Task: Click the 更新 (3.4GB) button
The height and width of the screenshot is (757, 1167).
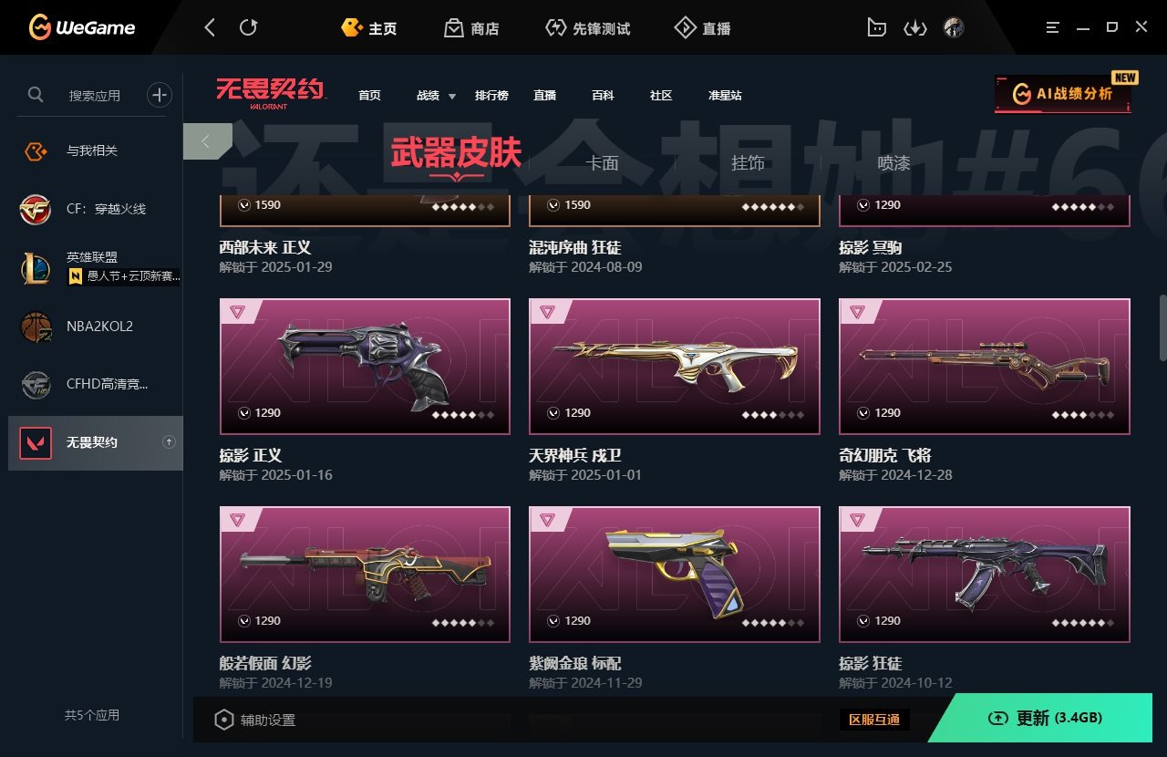Action: [1047, 719]
